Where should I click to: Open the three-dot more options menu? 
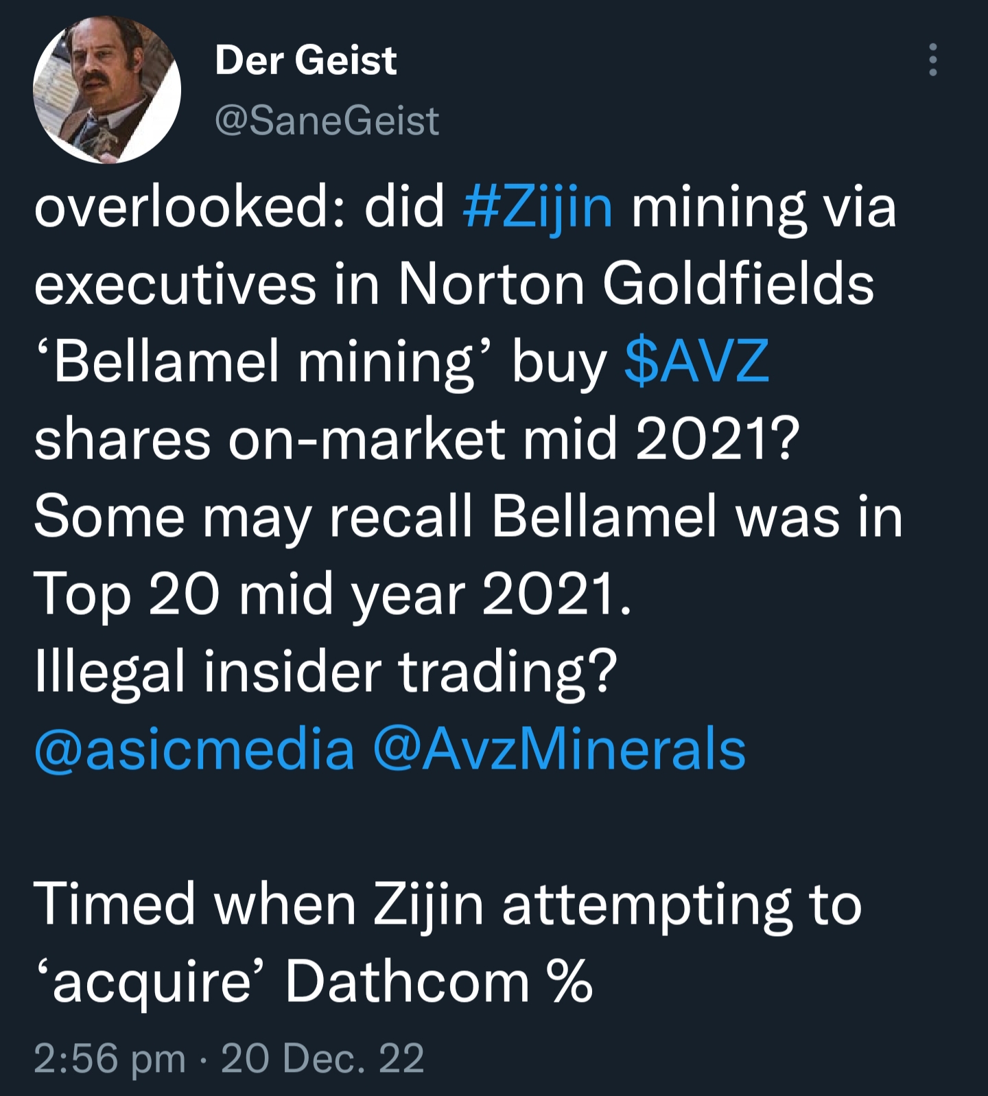coord(932,60)
